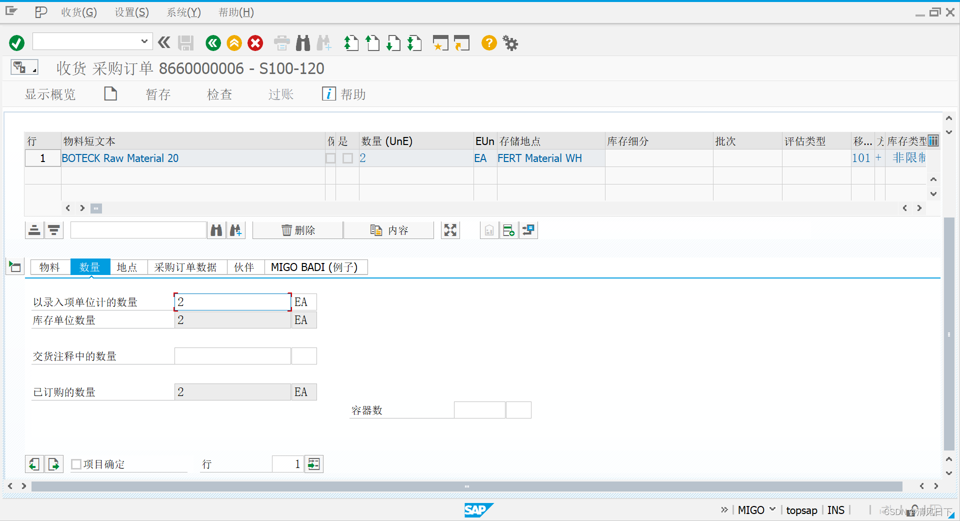Click the Find Next binoculars icon in toolbar
Viewport: 960px width, 521px height.
(324, 43)
